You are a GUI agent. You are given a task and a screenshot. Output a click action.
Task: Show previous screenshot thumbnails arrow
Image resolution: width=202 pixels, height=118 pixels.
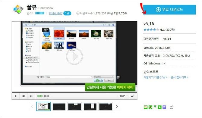(32, 107)
